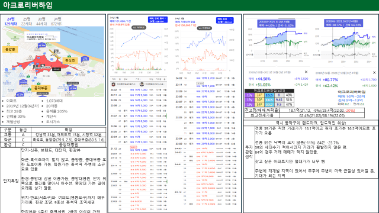Image resolution: width=379 pixels, height=213 pixels.
Task: Expand the right chart's blue 매매 전세 dropdown
Action: [225, 20]
